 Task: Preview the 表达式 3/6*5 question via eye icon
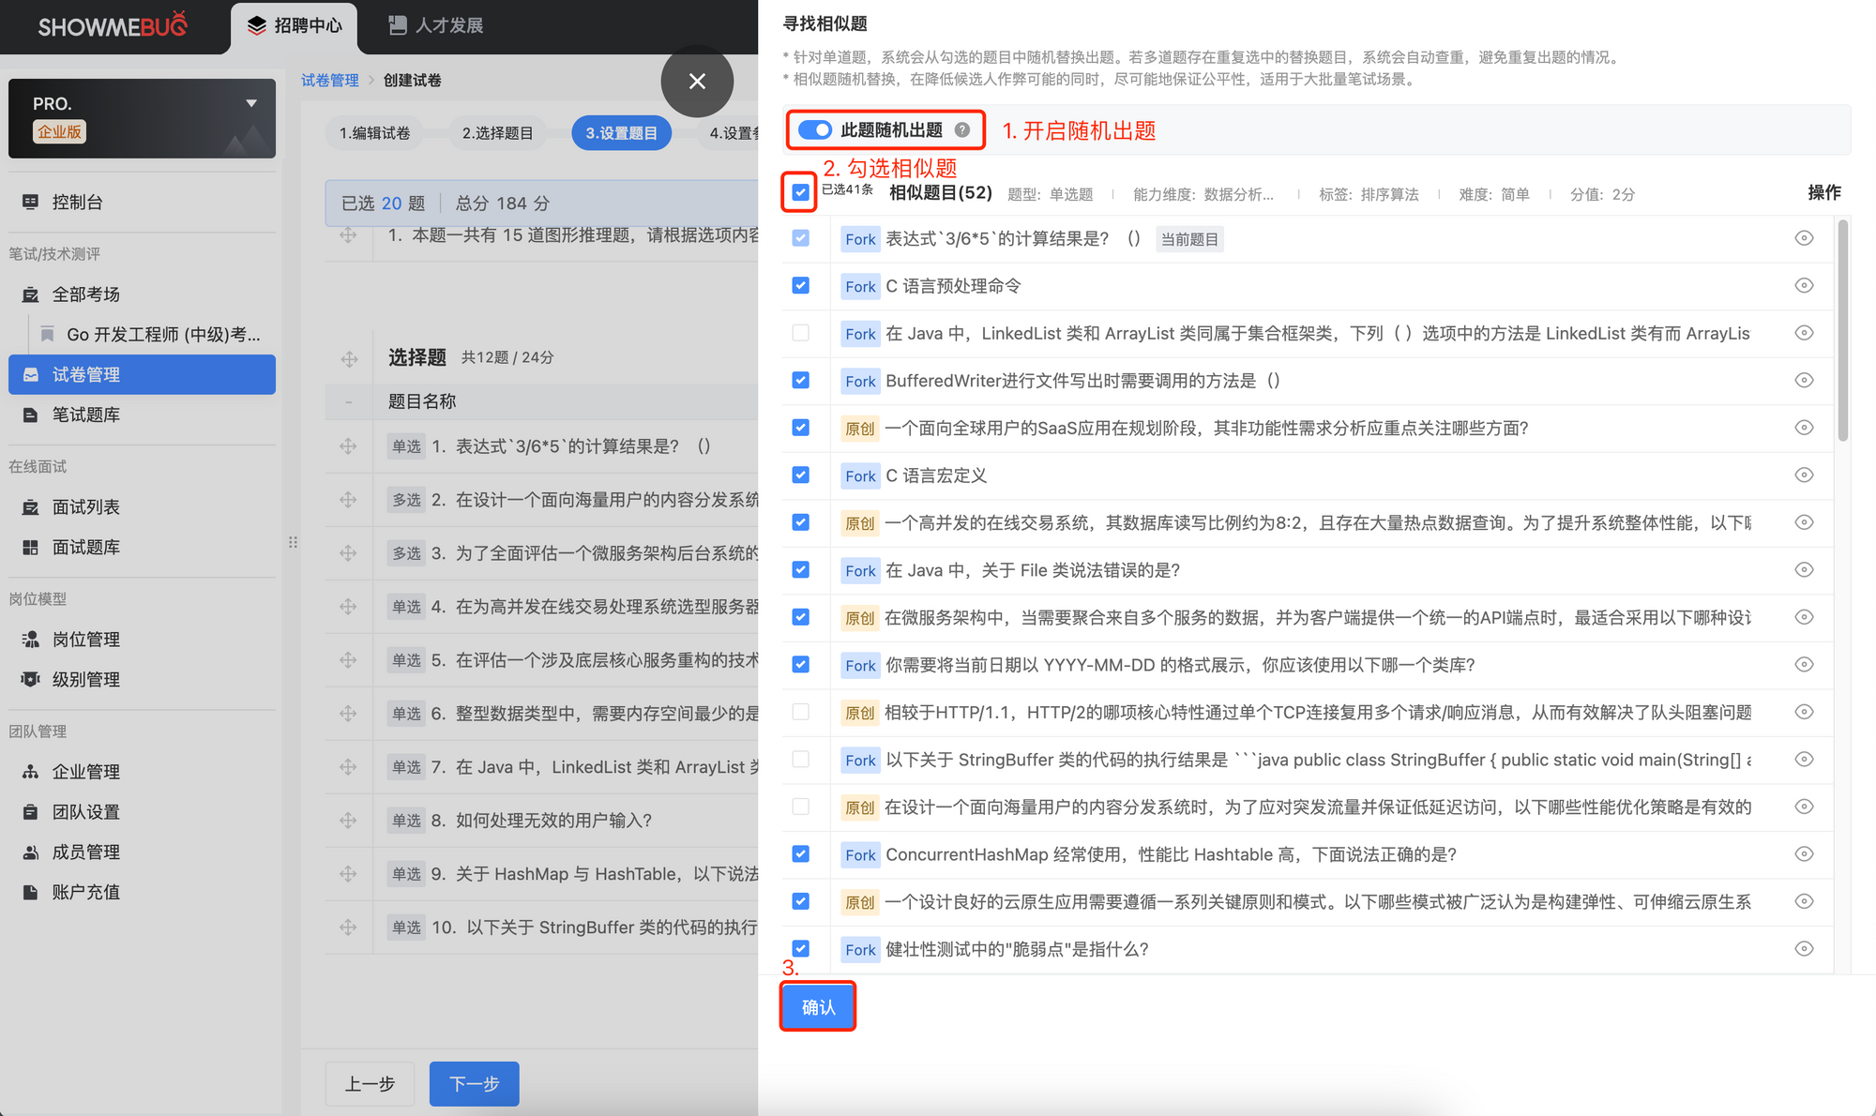pos(1804,238)
